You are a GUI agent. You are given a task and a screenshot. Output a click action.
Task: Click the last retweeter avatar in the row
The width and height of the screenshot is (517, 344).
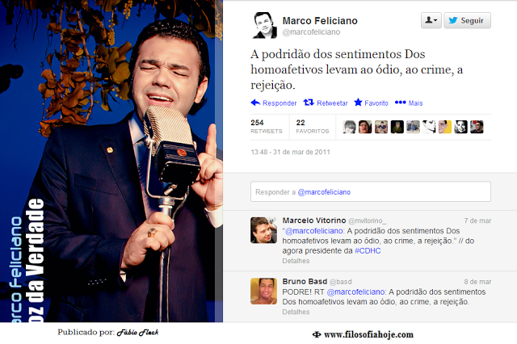(477, 127)
